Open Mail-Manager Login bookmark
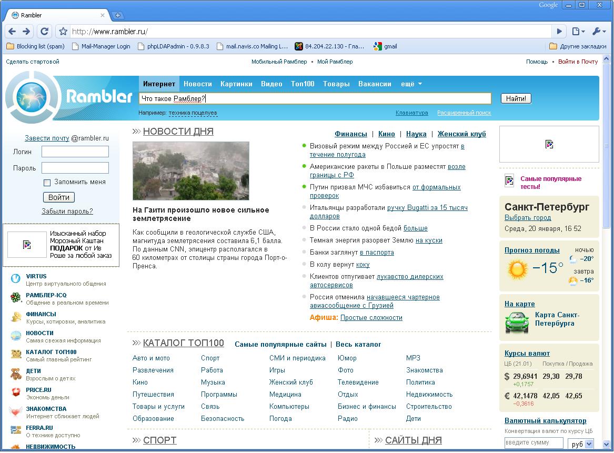 pyautogui.click(x=102, y=46)
